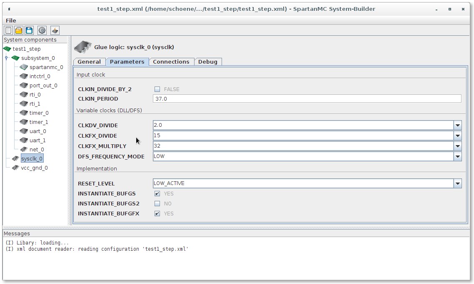
Task: Select spartanmc_0 in the tree
Action: point(46,67)
